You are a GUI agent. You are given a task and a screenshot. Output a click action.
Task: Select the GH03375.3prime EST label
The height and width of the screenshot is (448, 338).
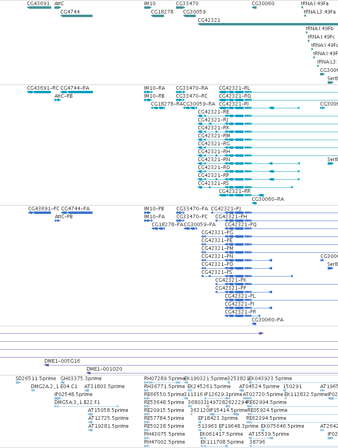81,379
